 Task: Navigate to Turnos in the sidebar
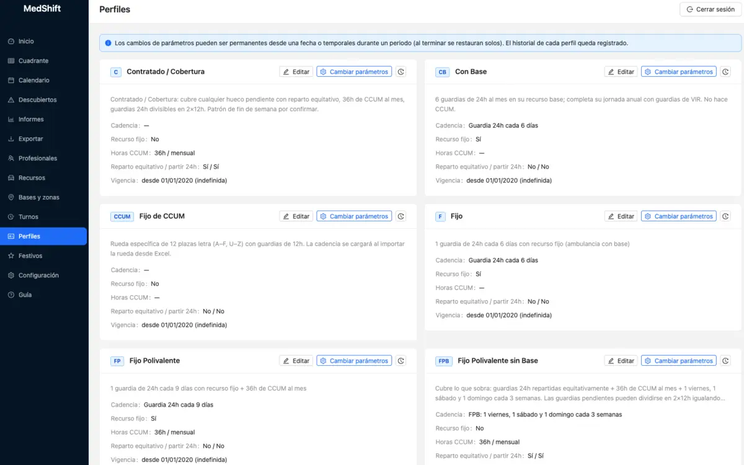click(x=43, y=217)
